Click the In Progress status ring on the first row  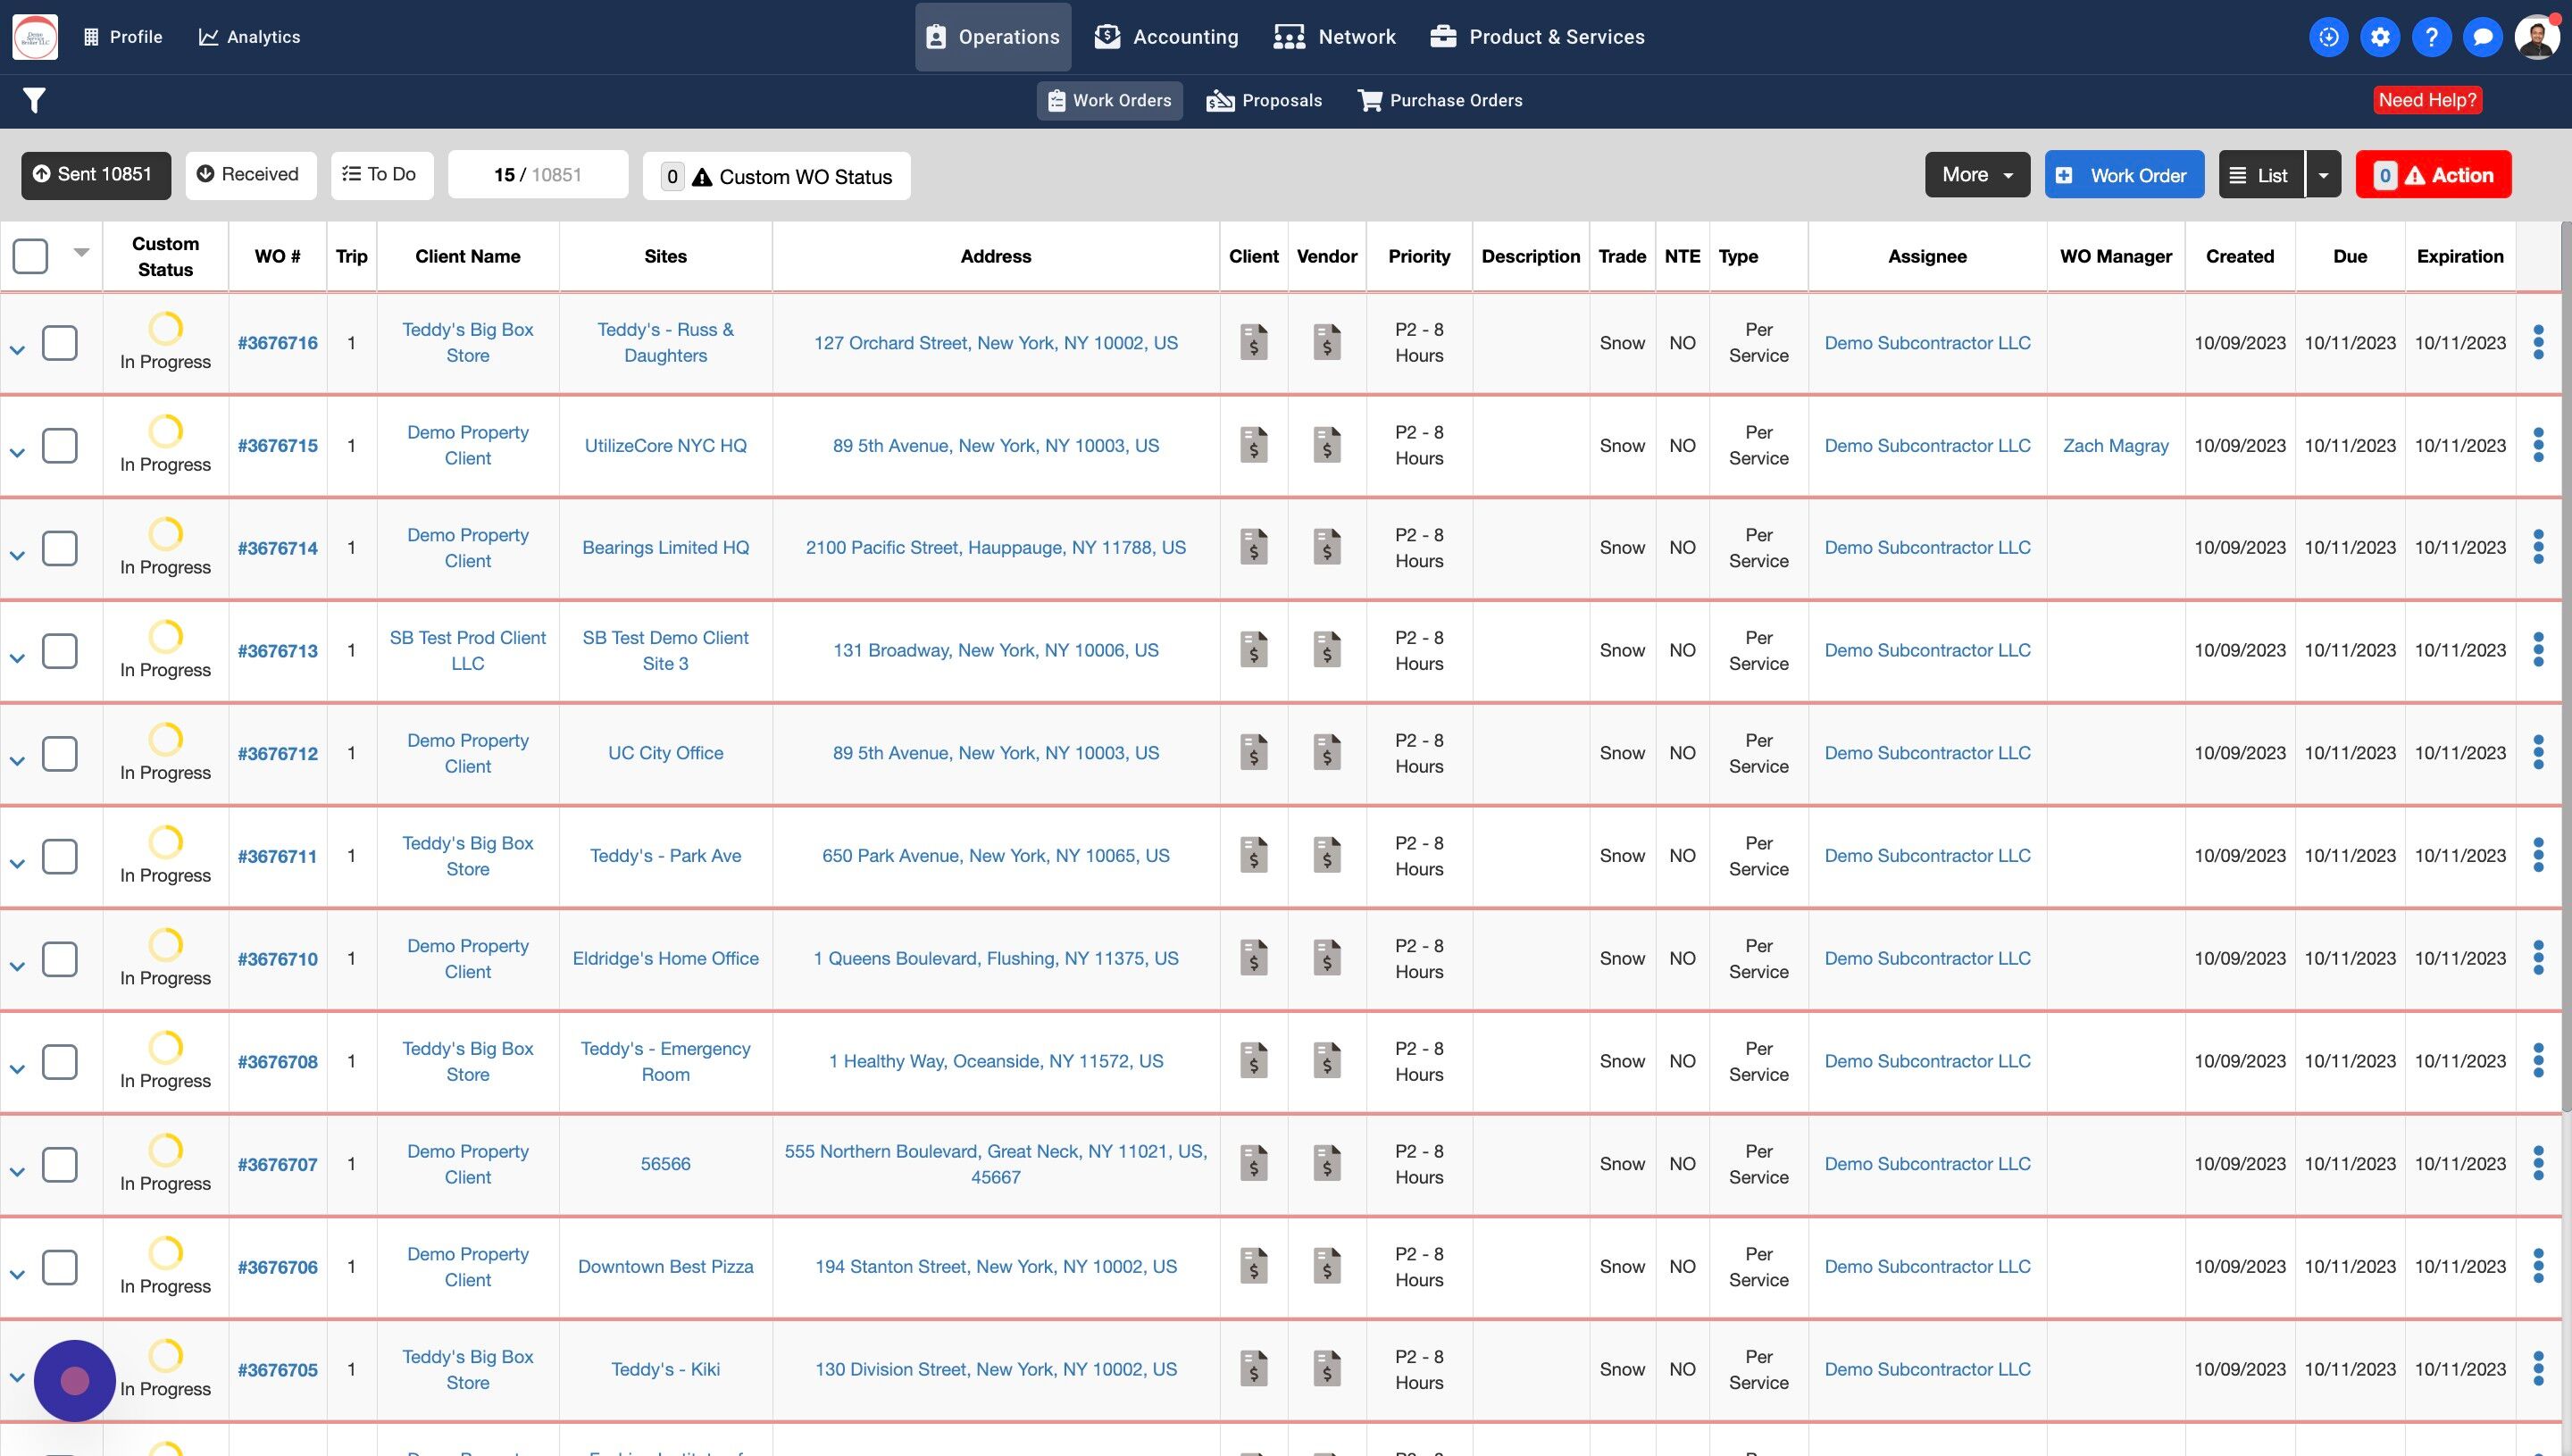(166, 330)
